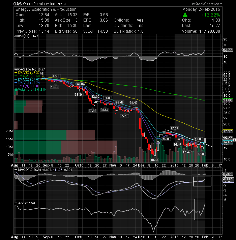Click the 32.00 price label

coord(95,97)
